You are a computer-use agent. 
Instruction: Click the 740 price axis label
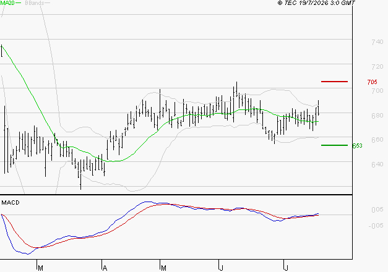tap(377, 42)
